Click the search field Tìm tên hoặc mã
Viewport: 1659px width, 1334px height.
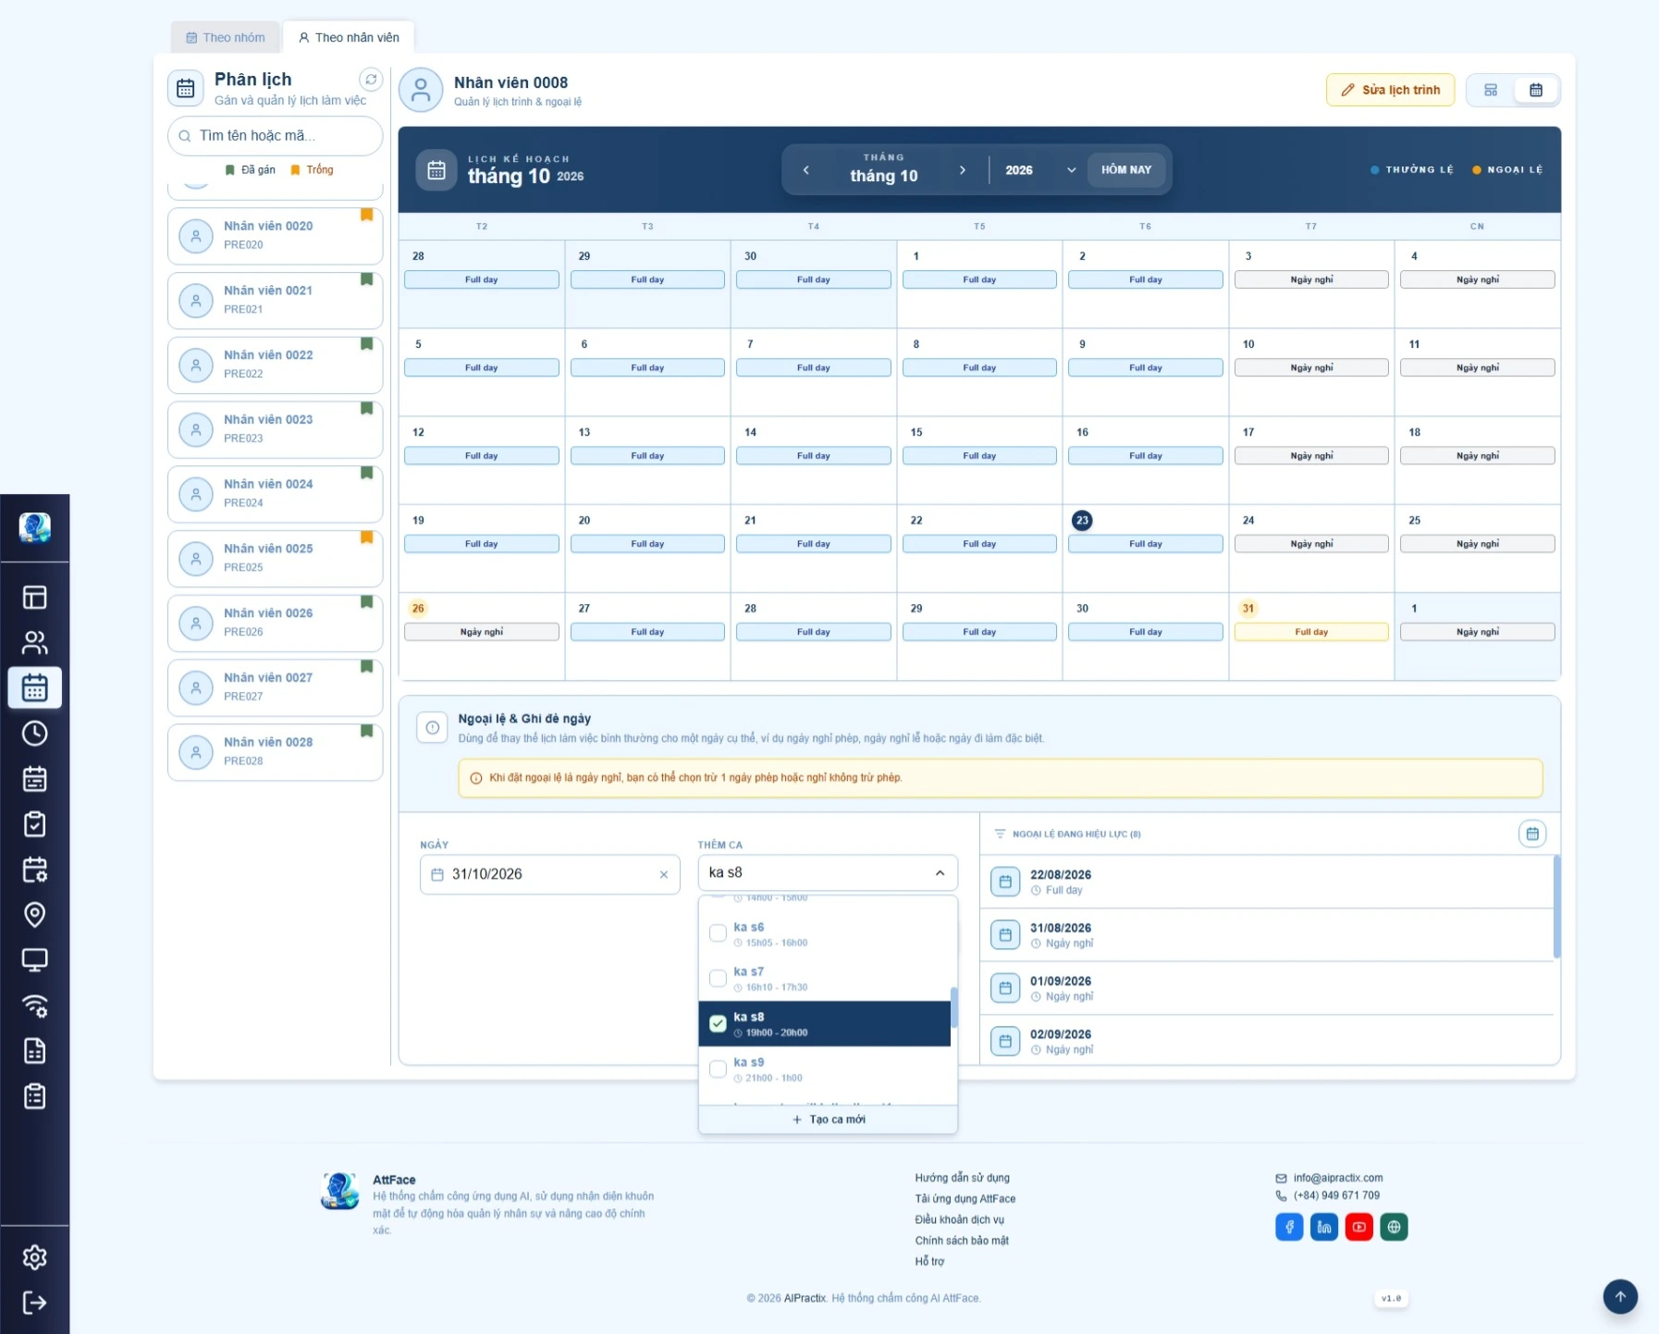276,136
